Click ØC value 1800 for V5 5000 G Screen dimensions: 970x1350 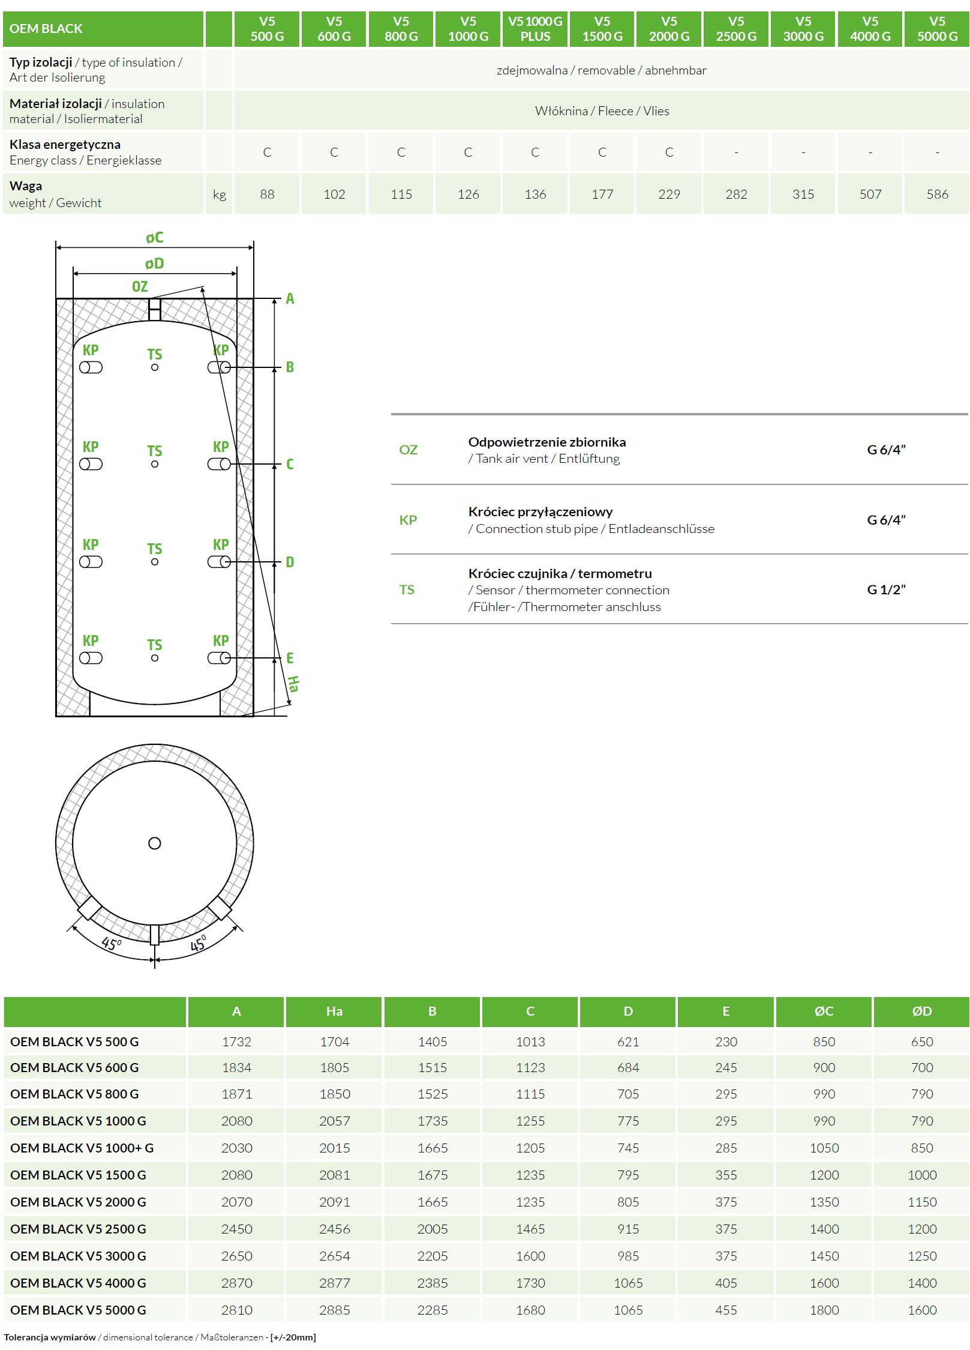pyautogui.click(x=824, y=1310)
